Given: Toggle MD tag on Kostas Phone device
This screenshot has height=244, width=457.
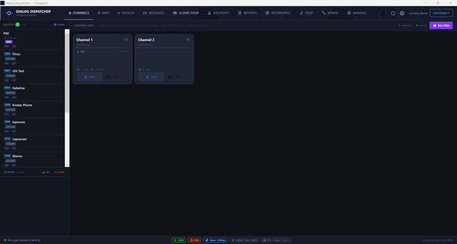Looking at the screenshot, I should 7,115.
